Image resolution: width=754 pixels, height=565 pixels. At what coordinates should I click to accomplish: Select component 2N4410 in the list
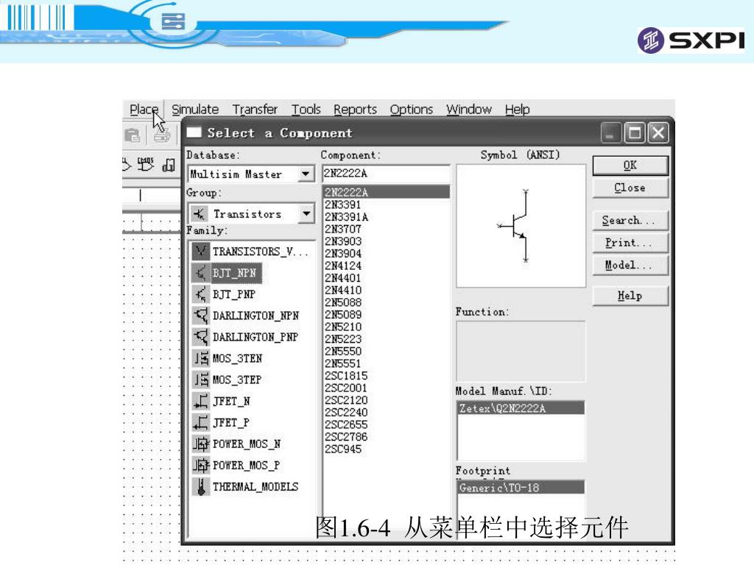coord(343,290)
